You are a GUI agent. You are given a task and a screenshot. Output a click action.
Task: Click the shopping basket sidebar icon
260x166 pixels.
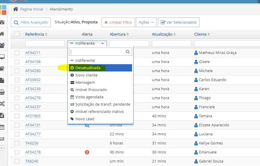pos(2,92)
